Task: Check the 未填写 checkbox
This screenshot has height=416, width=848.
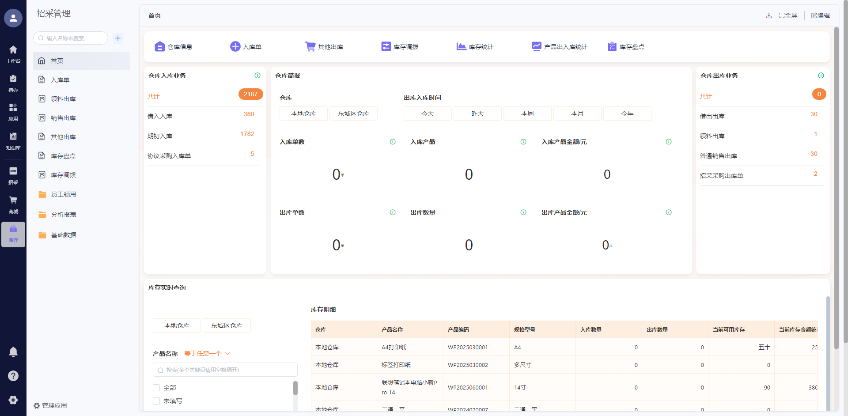Action: click(x=156, y=401)
